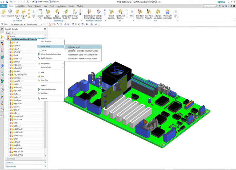236x170 pixels.
Task: Start Multi-Height Area Creation
Action: click(x=167, y=14)
